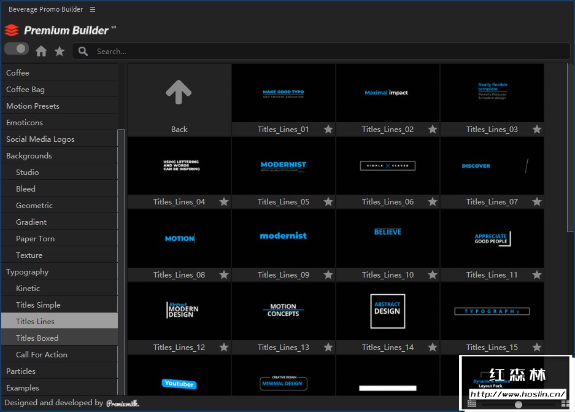Viewport: 575px width, 412px height.
Task: Favorite Titles_Lines_08 with its star
Action: (x=224, y=274)
